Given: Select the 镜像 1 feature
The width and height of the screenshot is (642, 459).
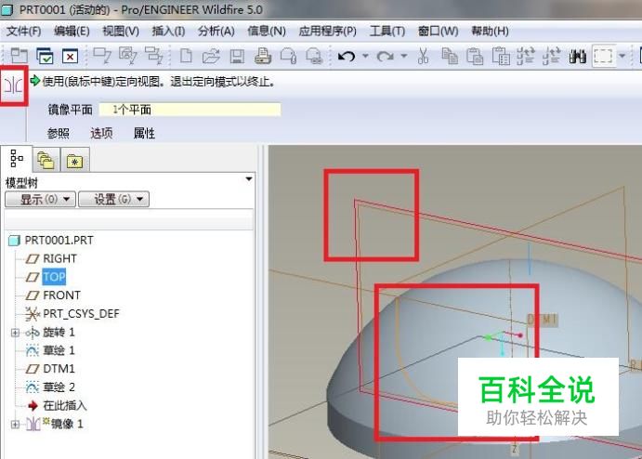Looking at the screenshot, I should pos(67,424).
